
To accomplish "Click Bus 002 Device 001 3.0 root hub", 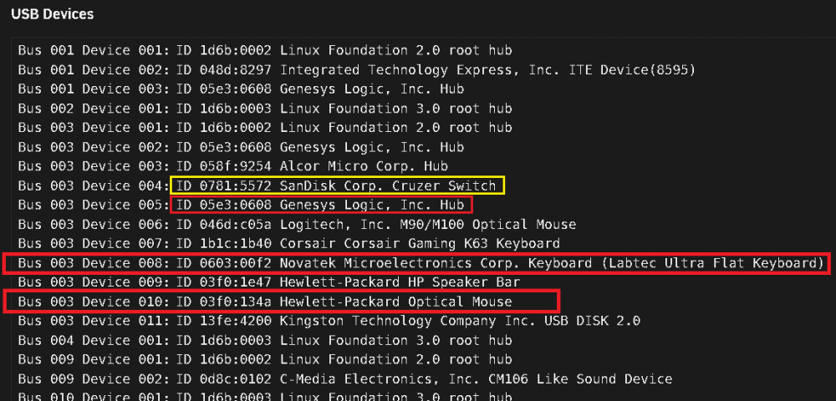I will [265, 109].
